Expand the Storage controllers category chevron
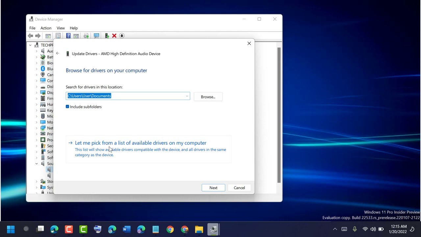Screen dimensions: 421x237 click(37, 181)
